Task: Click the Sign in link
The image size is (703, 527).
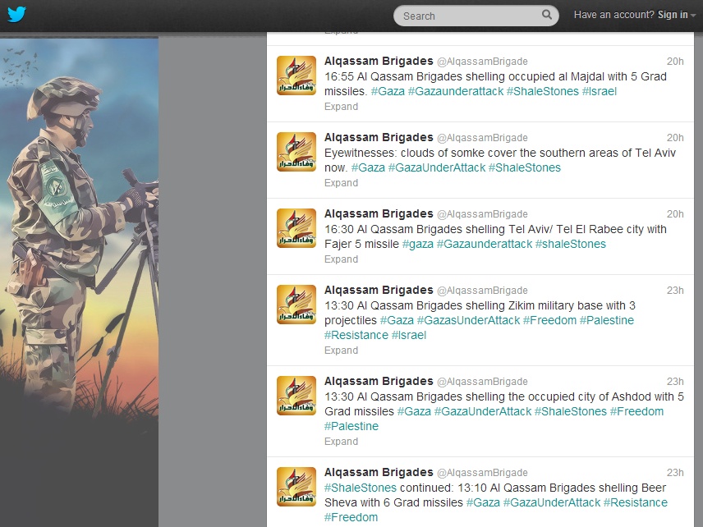Action: coord(673,15)
